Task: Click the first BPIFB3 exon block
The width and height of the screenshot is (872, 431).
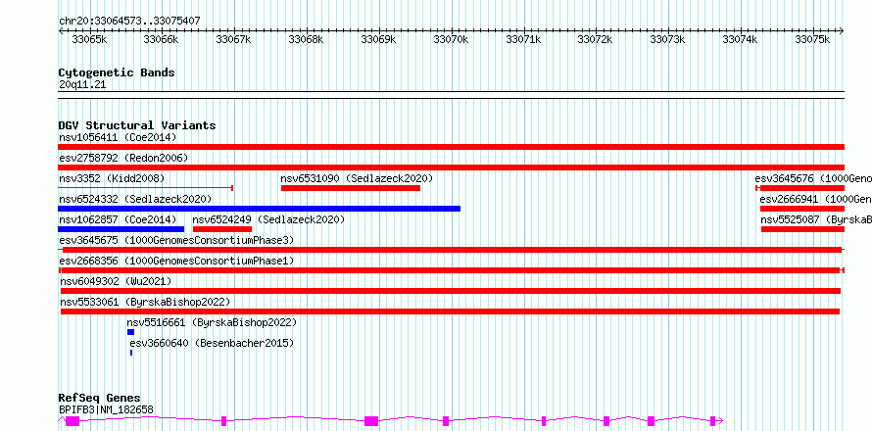Action: point(73,421)
